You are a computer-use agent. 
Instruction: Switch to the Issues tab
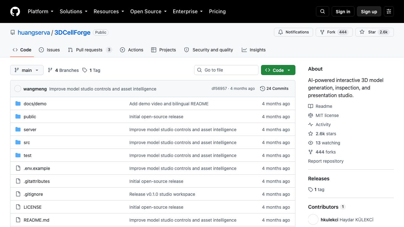coord(49,50)
